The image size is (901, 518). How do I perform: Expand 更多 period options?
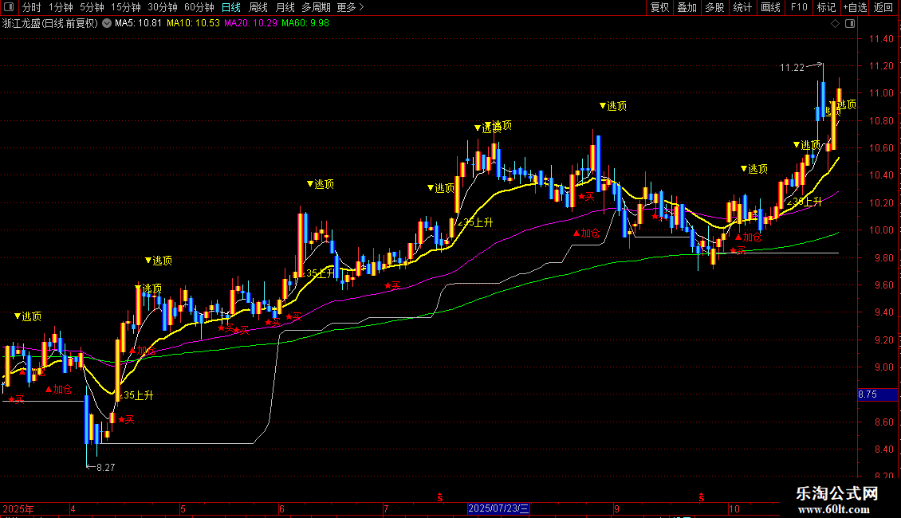pos(351,7)
